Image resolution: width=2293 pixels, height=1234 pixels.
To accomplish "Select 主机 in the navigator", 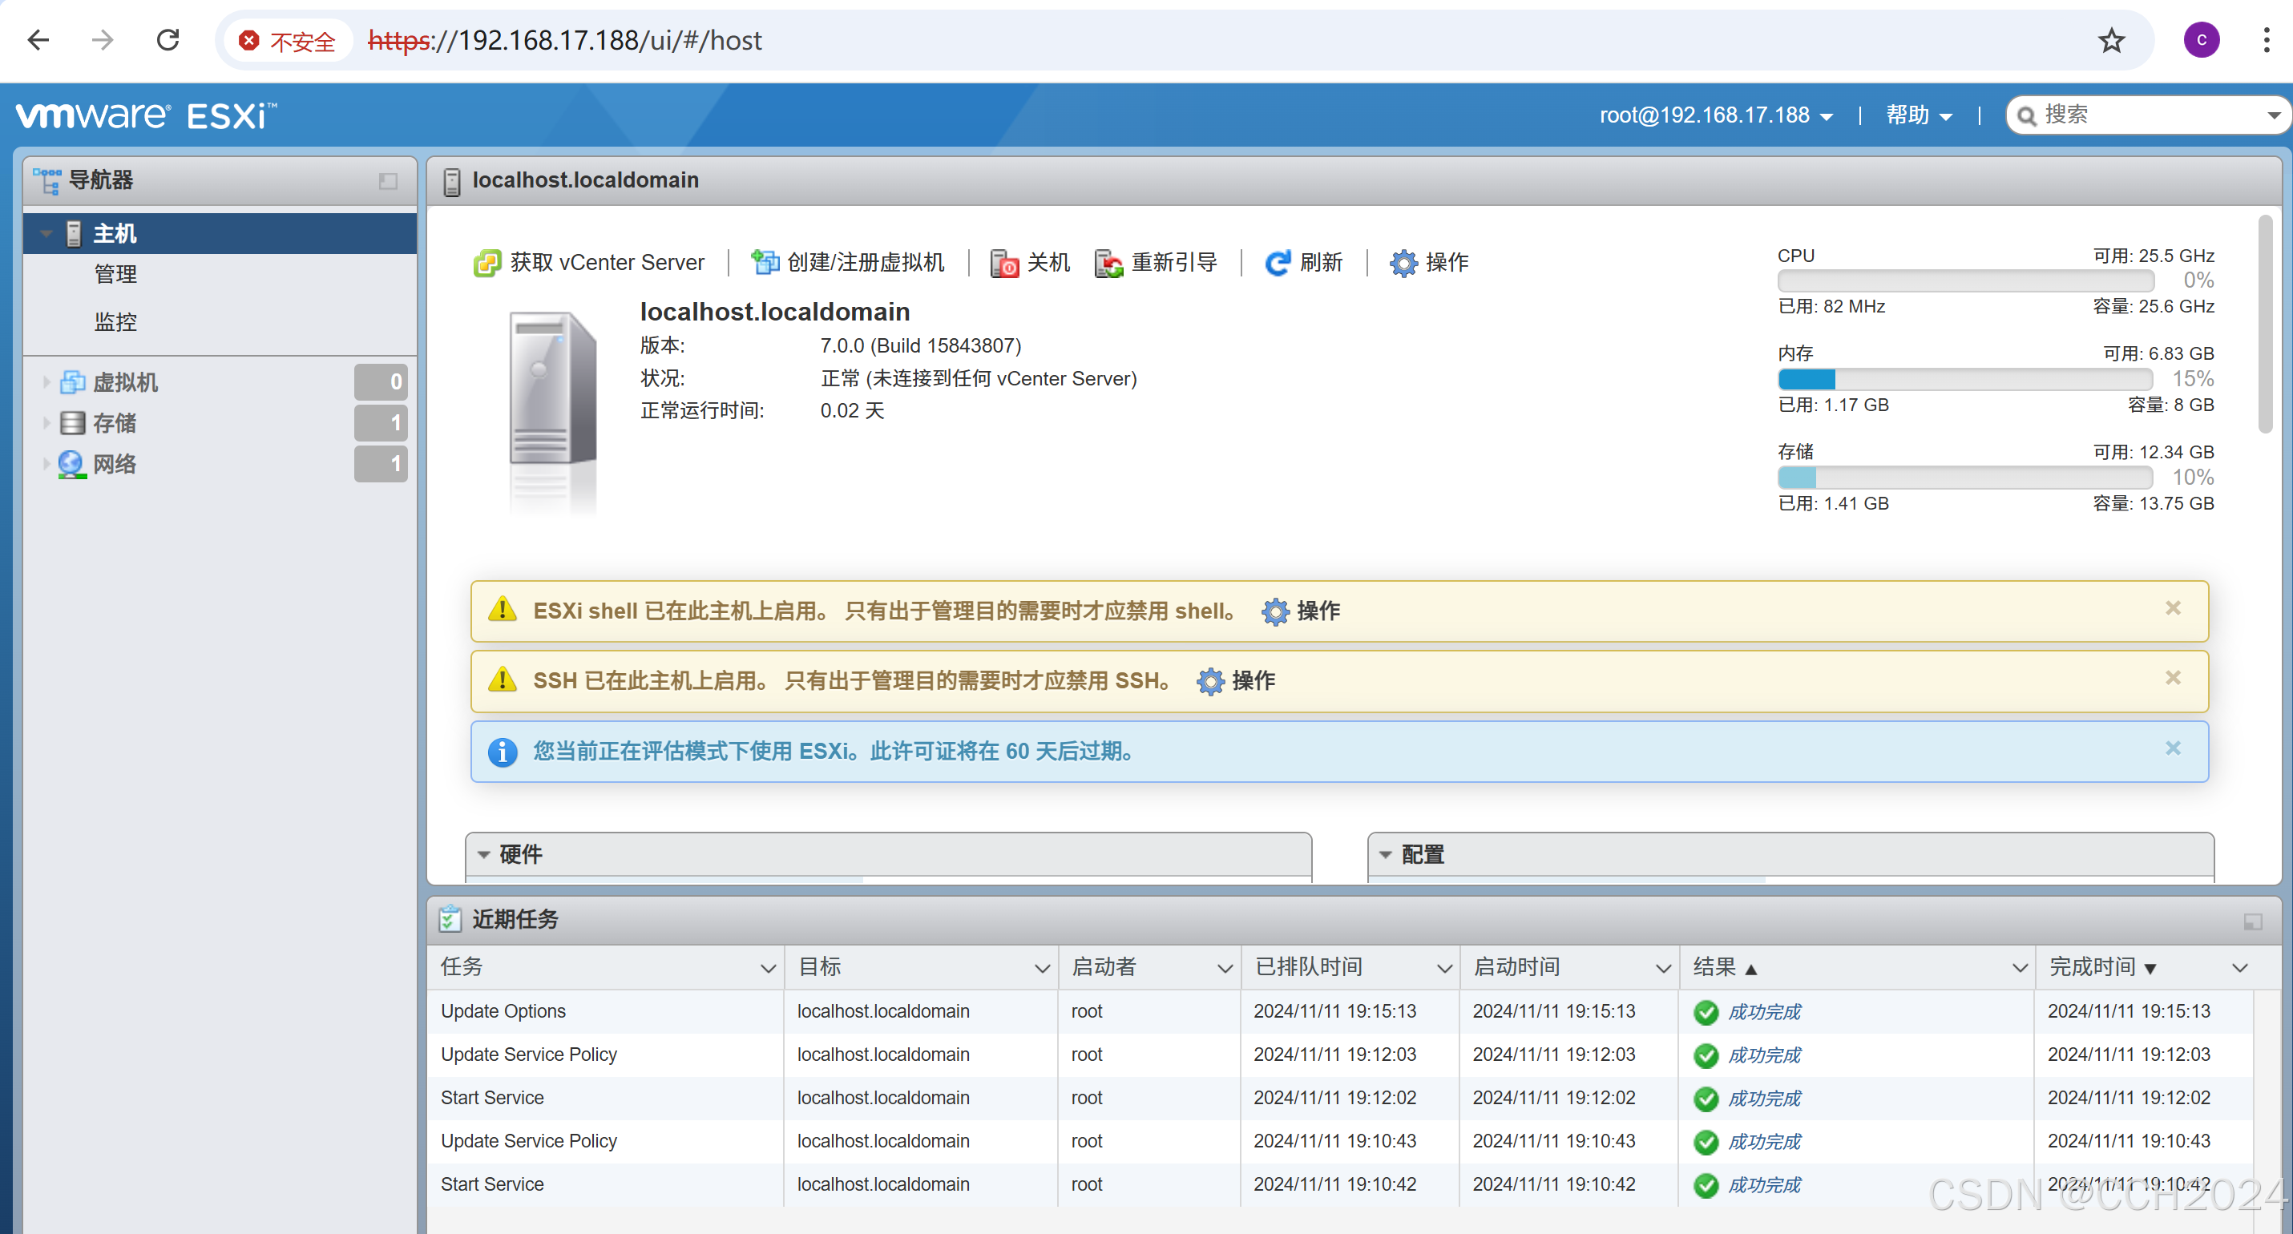I will [x=219, y=233].
